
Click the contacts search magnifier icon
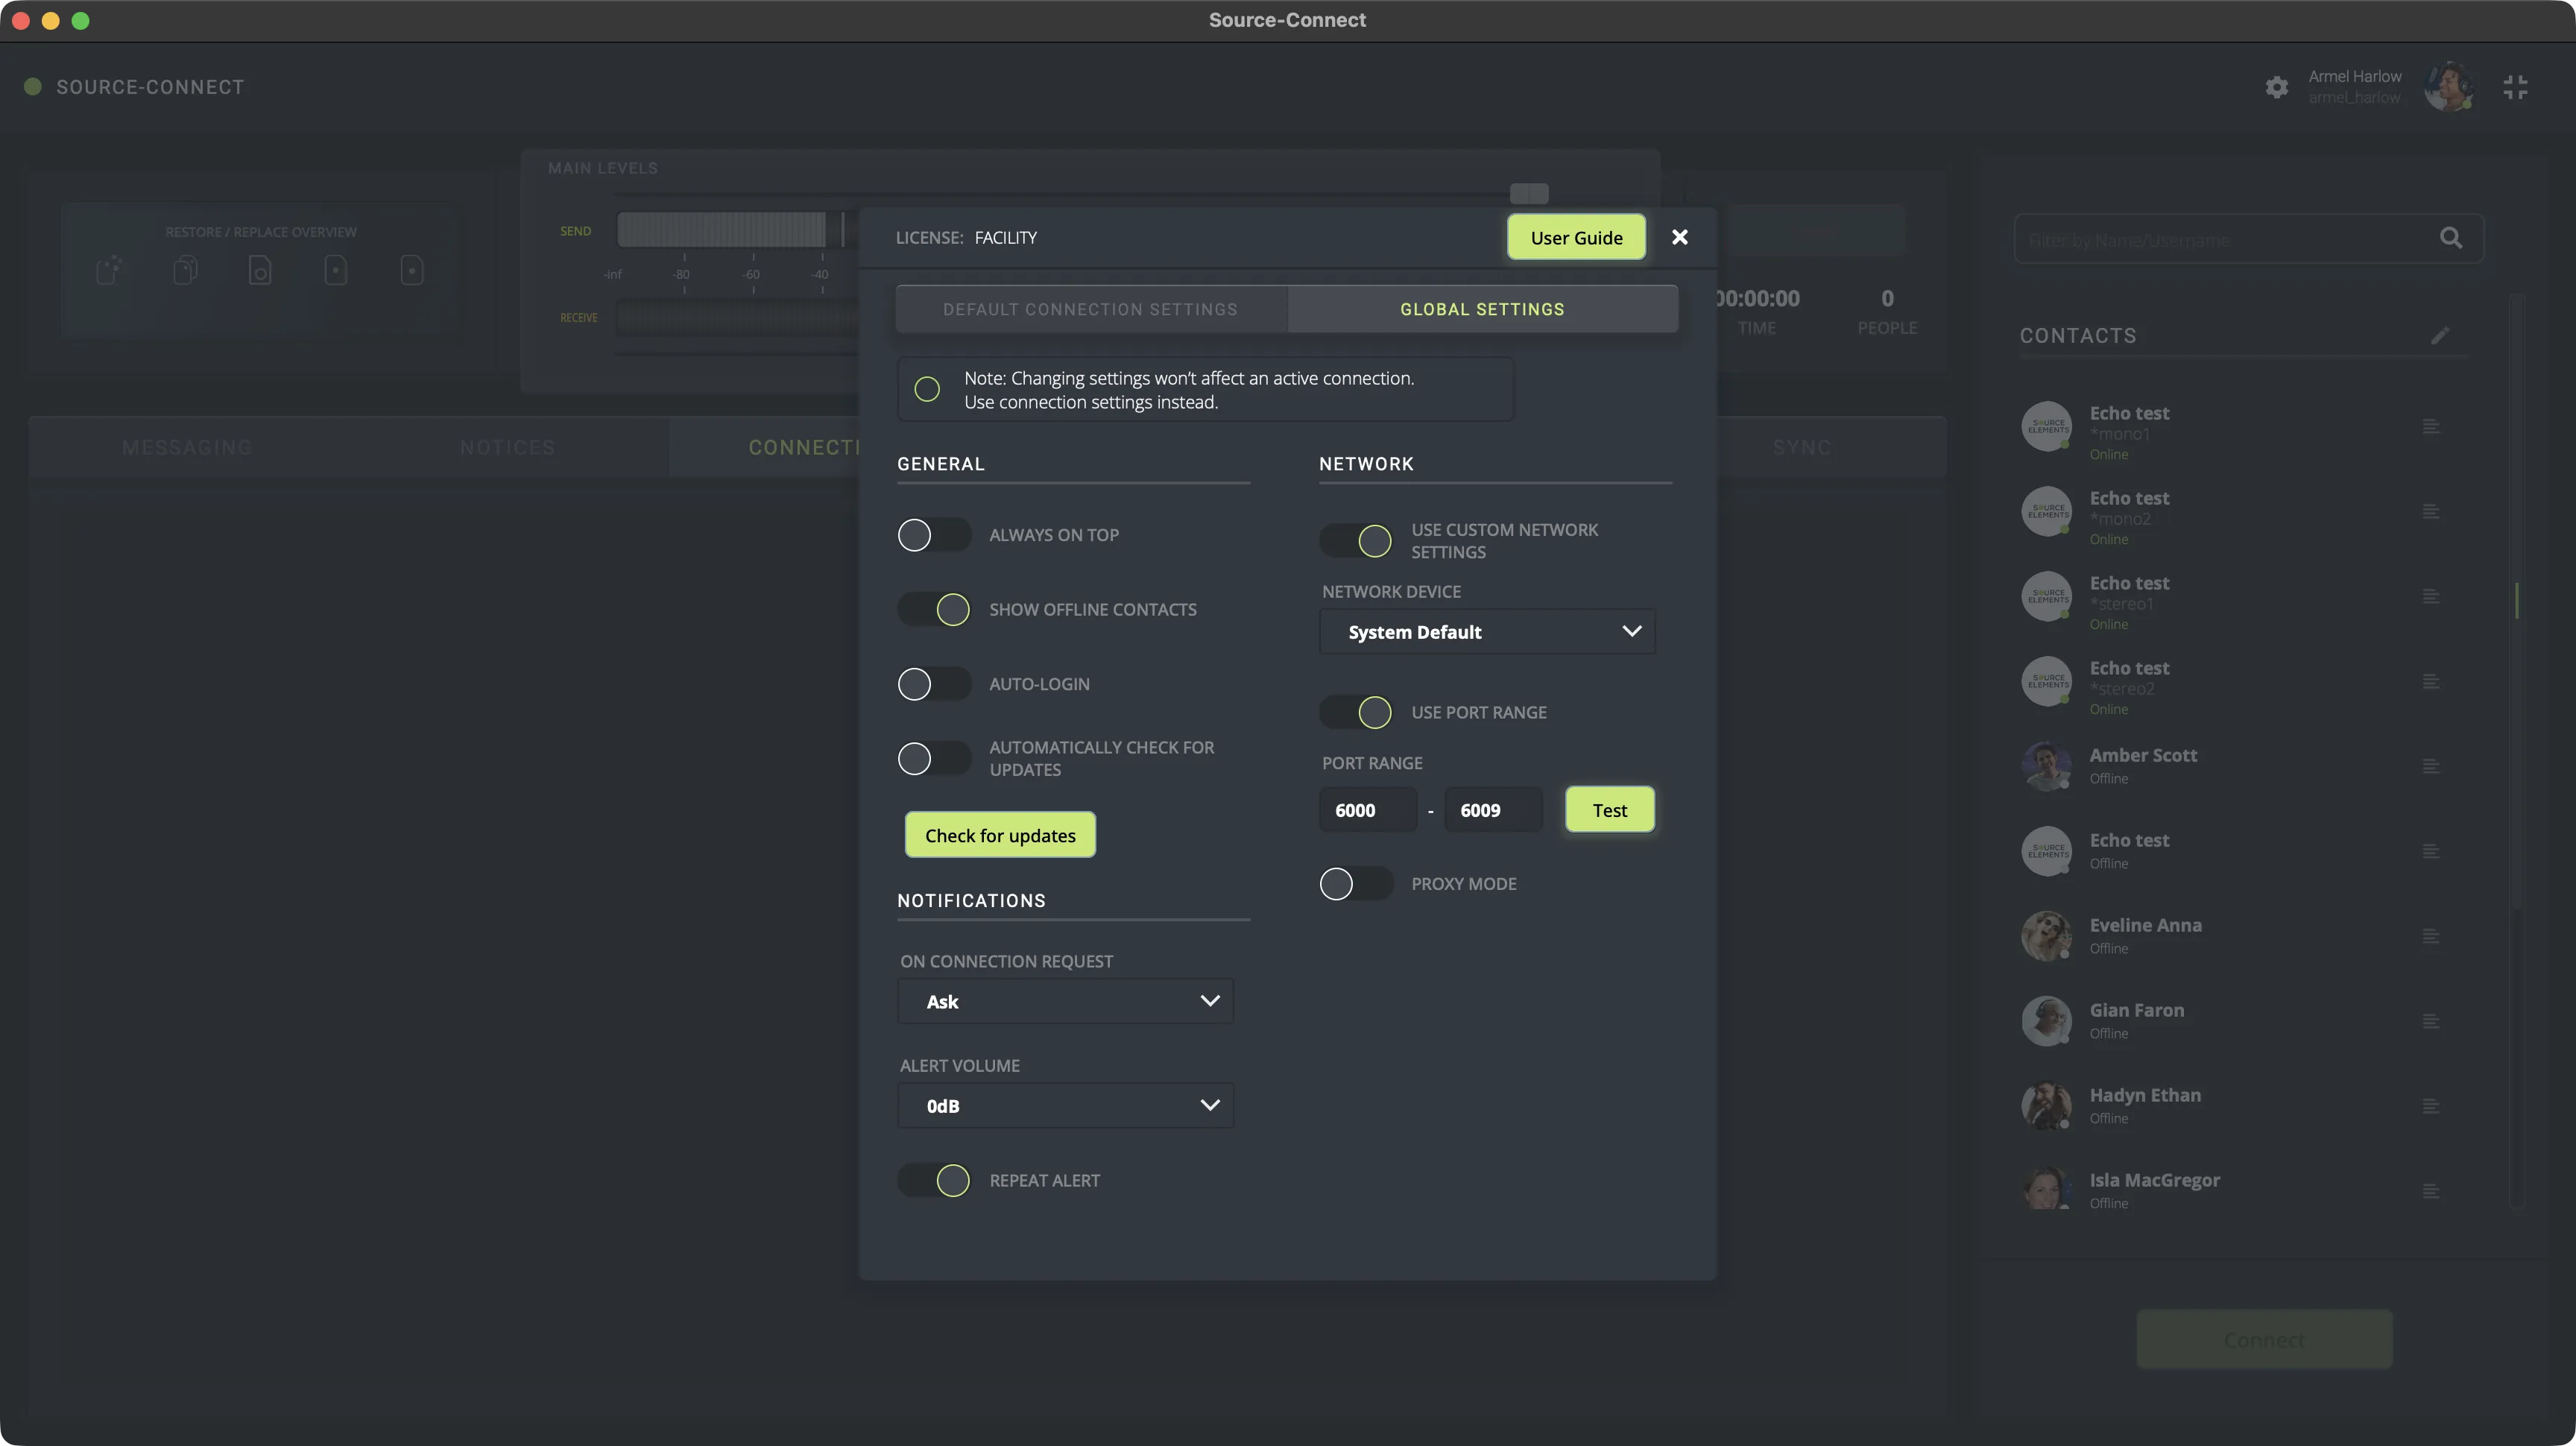(2451, 238)
